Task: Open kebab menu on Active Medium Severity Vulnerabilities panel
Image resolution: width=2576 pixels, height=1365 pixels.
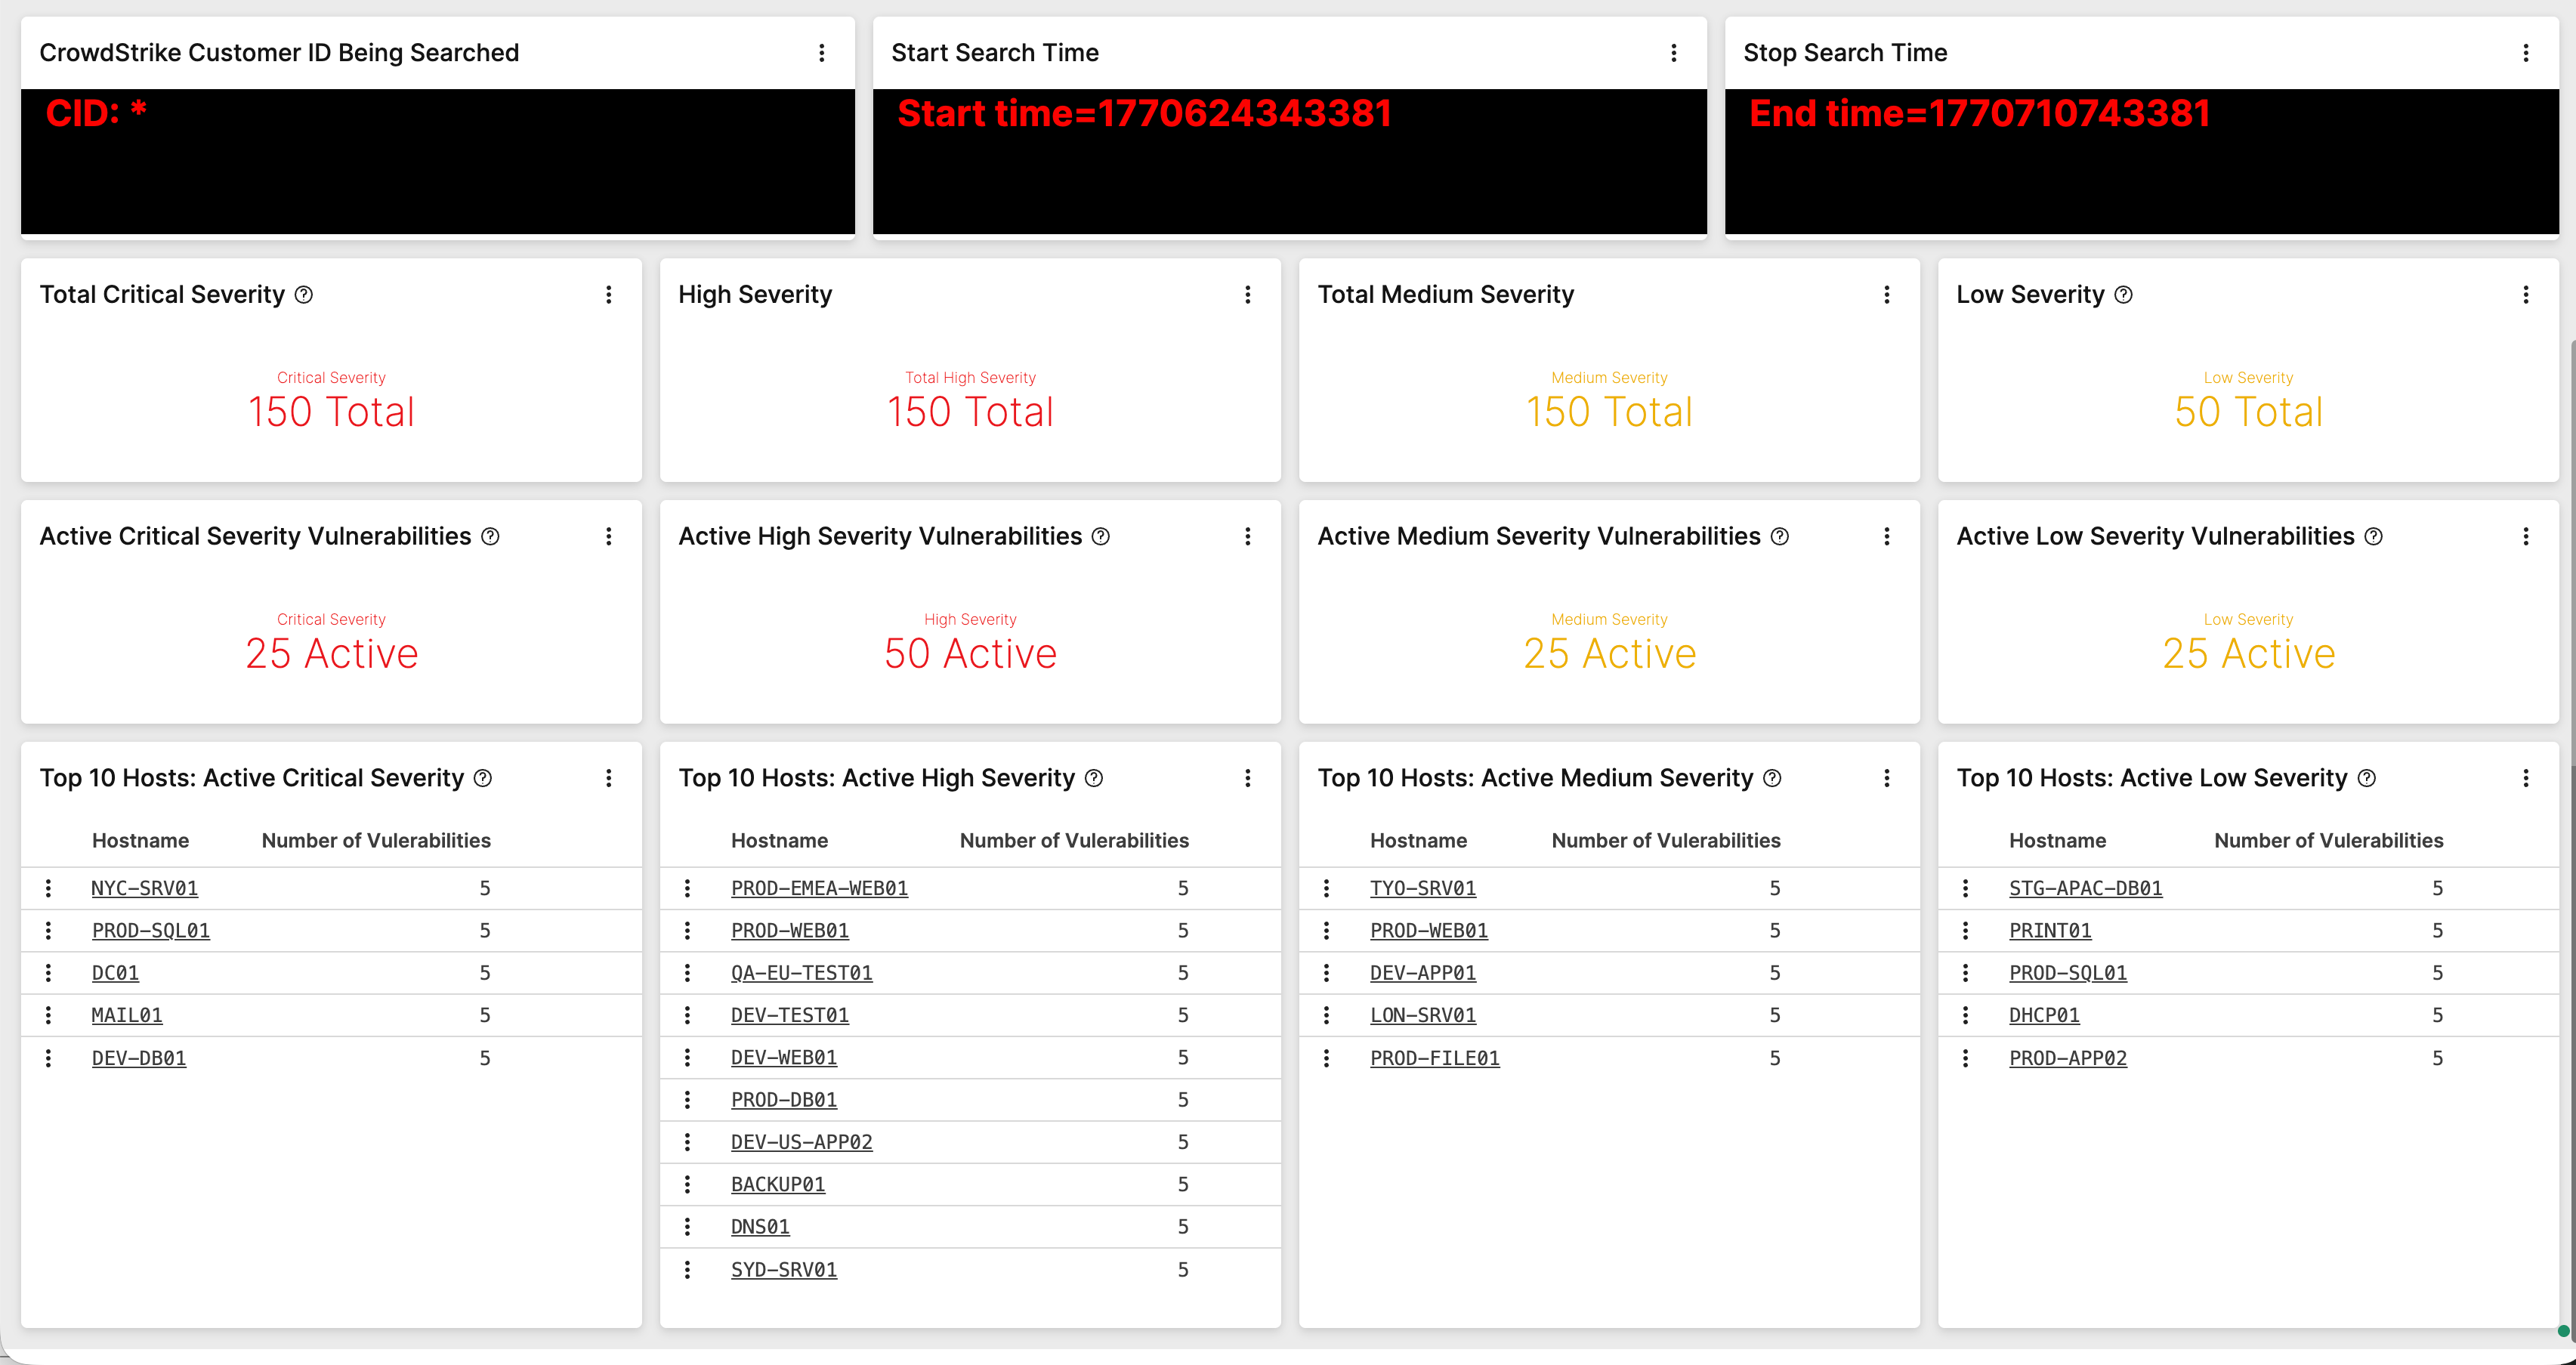Action: tap(1887, 536)
